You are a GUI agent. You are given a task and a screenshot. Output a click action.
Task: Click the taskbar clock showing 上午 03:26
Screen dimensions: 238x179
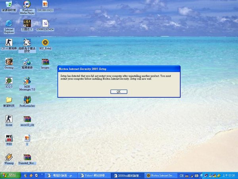pyautogui.click(x=228, y=175)
